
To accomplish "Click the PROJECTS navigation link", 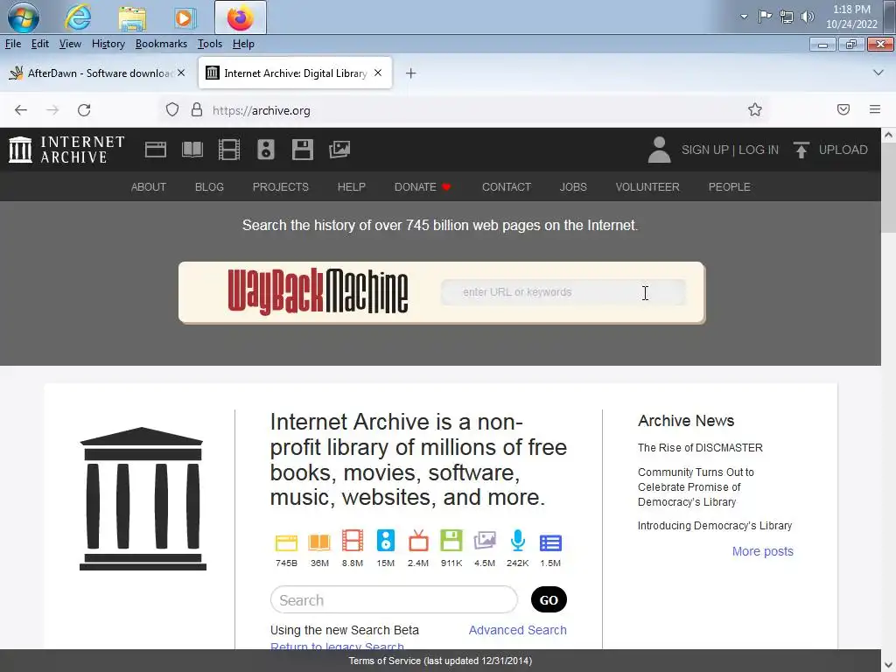I will click(281, 187).
